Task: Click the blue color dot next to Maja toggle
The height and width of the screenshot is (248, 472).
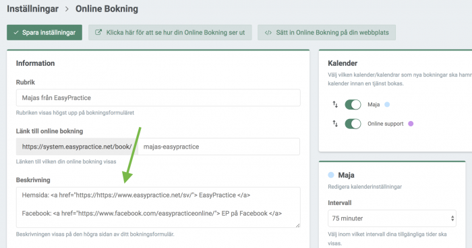Action: point(387,104)
